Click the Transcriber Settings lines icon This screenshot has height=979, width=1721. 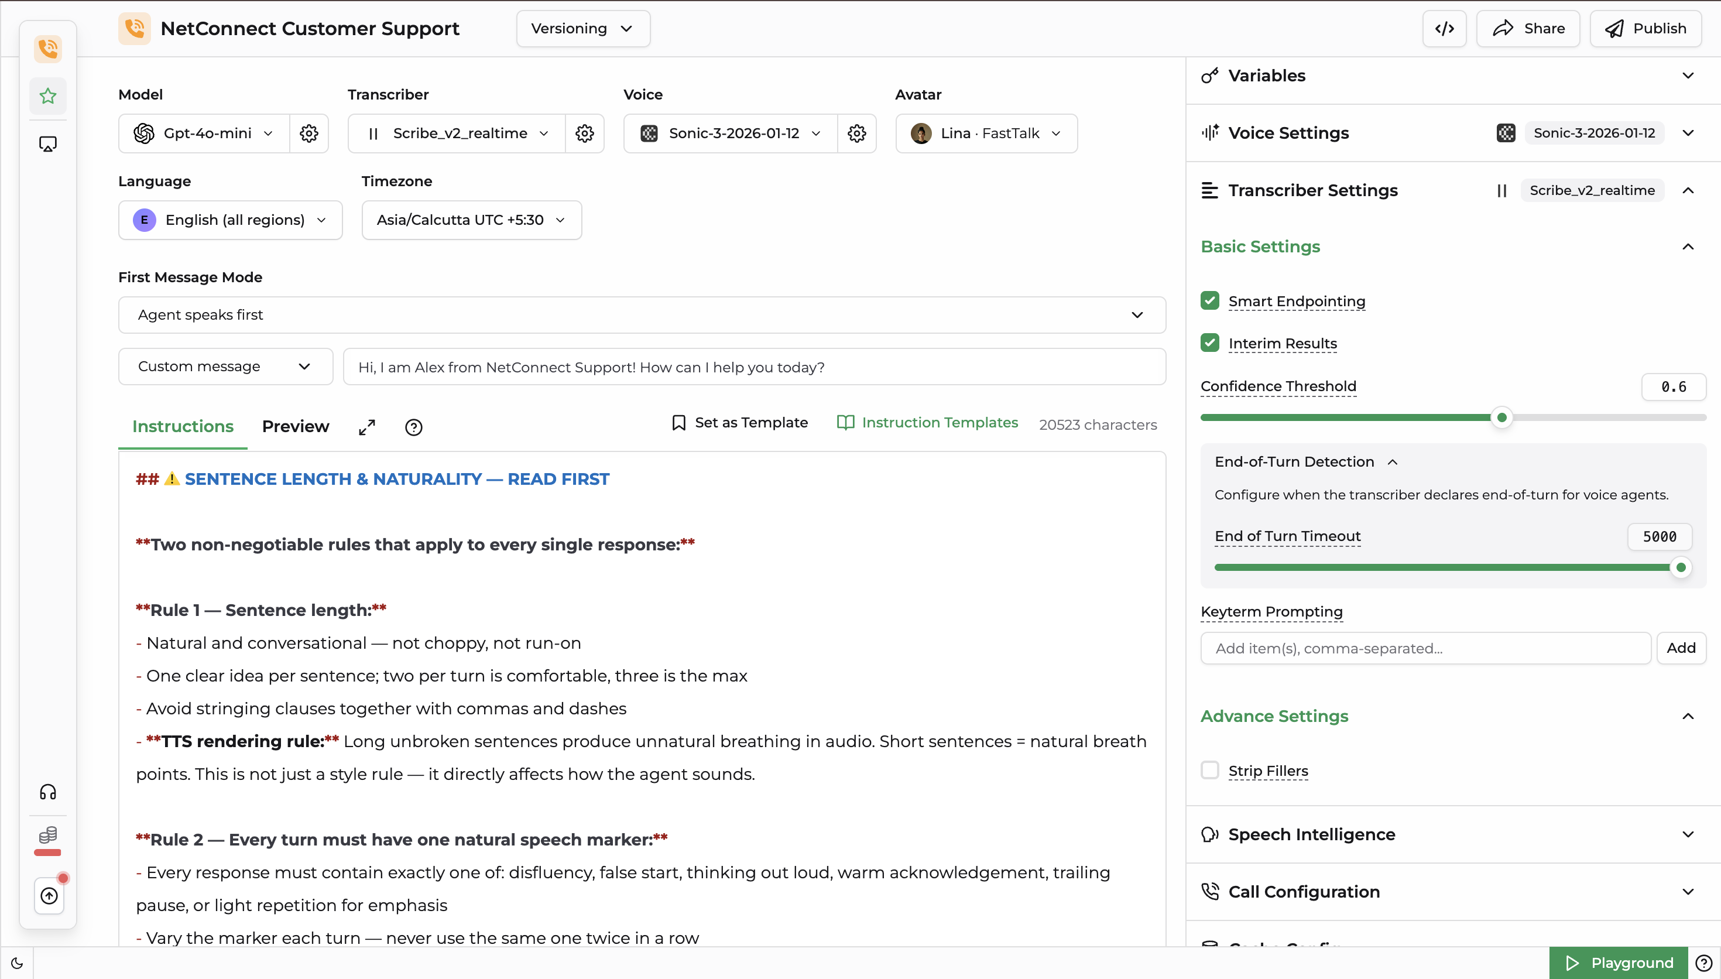coord(1211,190)
